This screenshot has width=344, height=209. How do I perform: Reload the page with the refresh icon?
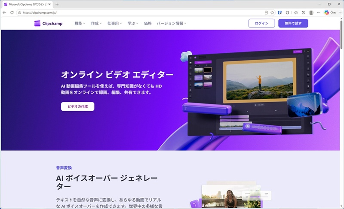12,13
